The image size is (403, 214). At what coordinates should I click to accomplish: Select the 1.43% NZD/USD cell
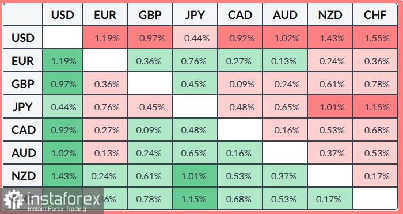63,176
